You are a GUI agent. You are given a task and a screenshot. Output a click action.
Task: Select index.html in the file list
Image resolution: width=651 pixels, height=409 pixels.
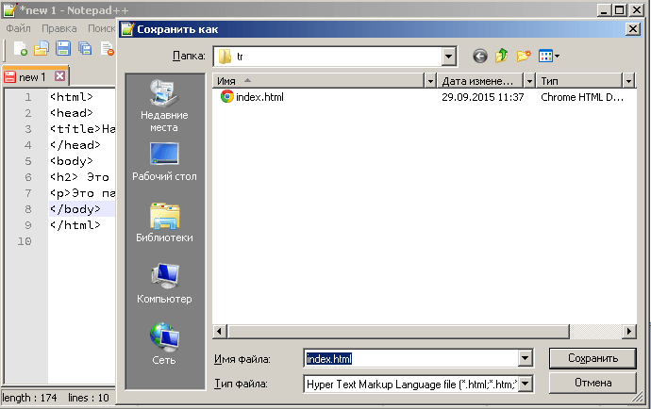tap(259, 97)
